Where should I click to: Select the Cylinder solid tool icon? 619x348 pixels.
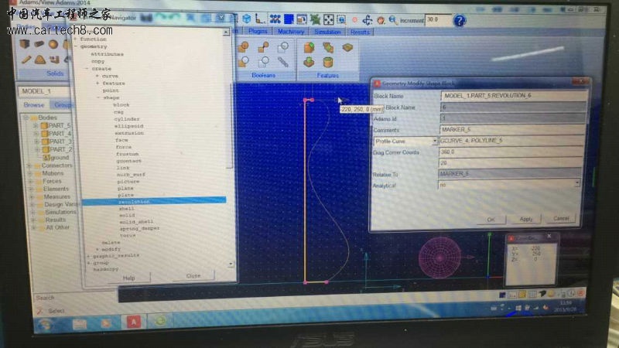[x=39, y=44]
